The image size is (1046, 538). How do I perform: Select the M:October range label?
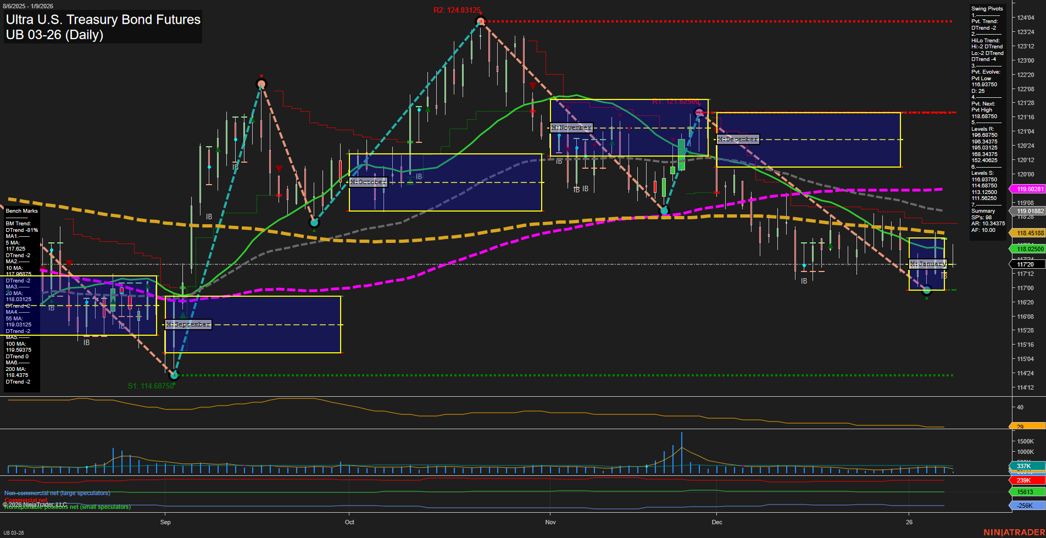(x=368, y=182)
